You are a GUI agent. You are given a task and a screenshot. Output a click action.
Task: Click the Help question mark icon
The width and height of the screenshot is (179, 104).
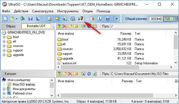tap(108, 19)
